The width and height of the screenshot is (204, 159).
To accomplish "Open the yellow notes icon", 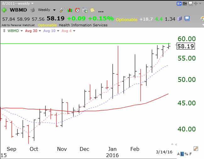I will tap(92, 10).
